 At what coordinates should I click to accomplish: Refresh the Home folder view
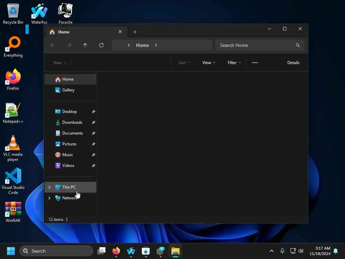[101, 45]
